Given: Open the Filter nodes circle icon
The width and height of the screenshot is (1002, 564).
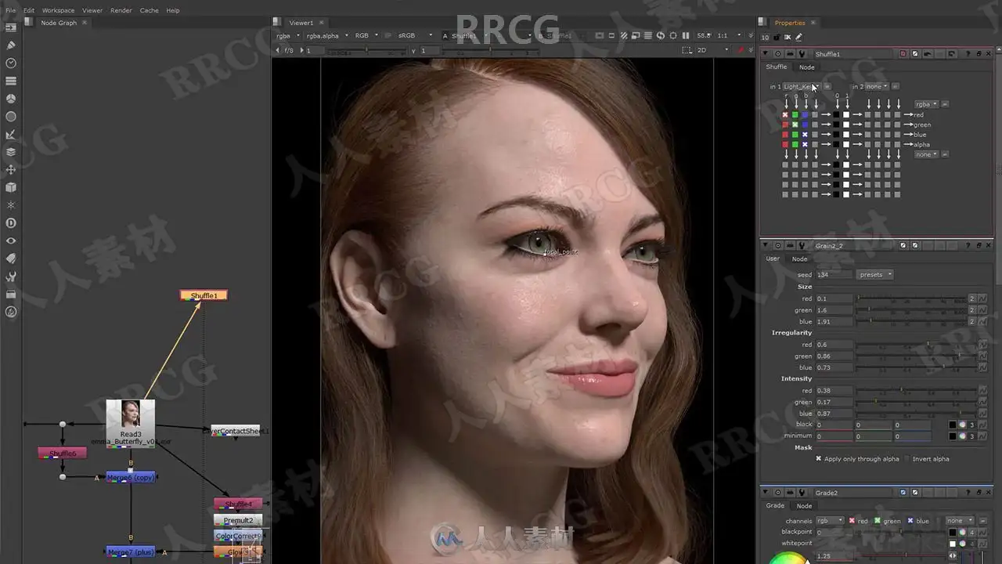Looking at the screenshot, I should 11,117.
